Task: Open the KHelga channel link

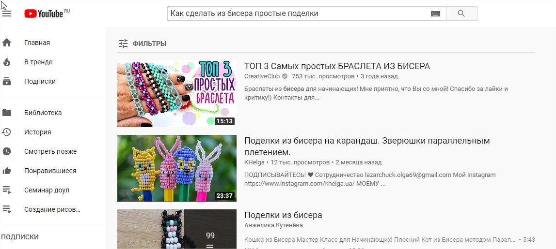Action: [x=254, y=163]
